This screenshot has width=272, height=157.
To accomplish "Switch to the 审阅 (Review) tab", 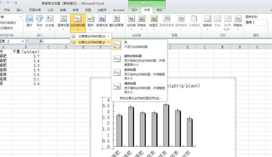I will click(x=76, y=10).
